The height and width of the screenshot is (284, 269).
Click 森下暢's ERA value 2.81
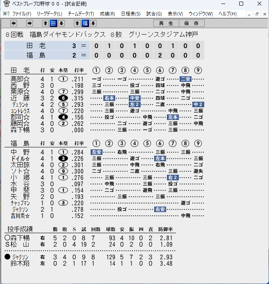166,238
